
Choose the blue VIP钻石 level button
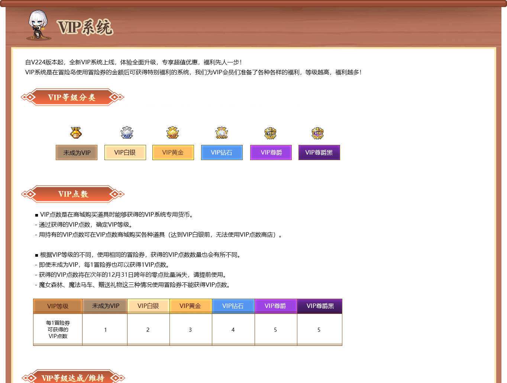pos(222,153)
